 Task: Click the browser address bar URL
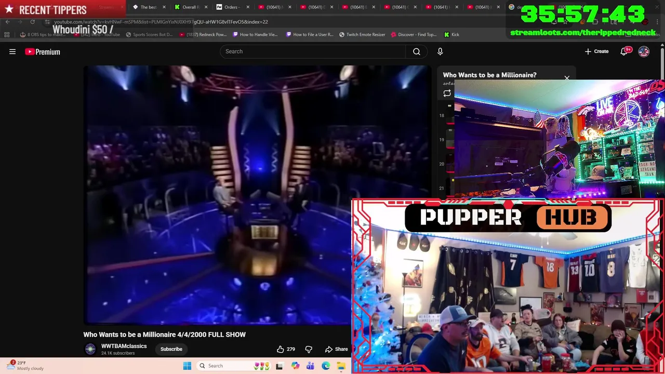(x=161, y=22)
